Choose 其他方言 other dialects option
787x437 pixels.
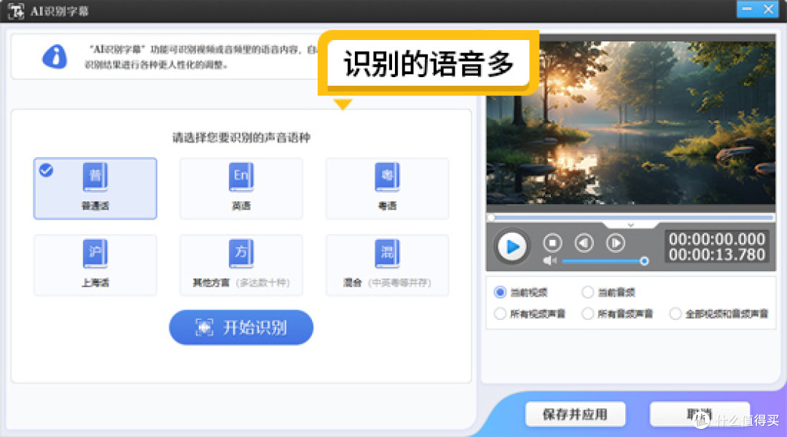point(241,265)
